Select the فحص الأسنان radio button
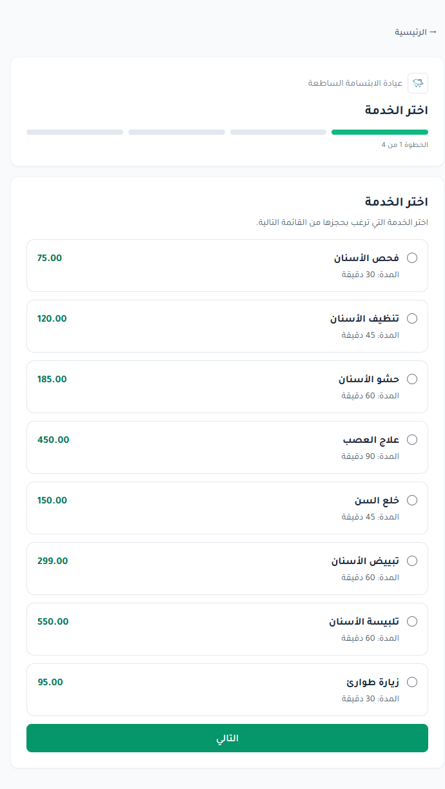445x789 pixels. tap(412, 258)
